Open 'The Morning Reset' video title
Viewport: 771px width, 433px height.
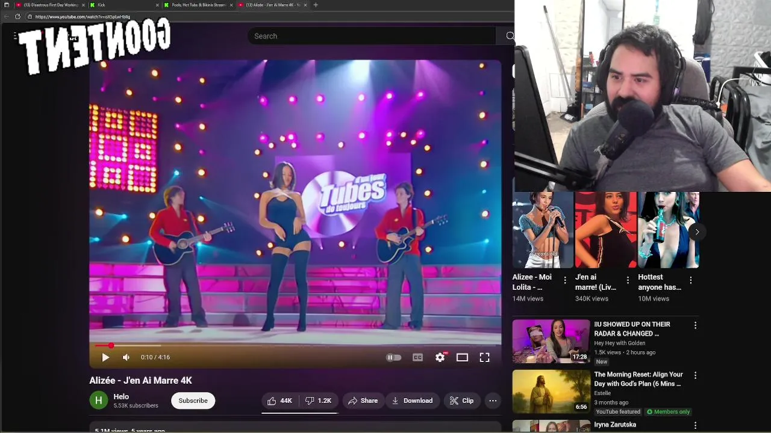click(x=638, y=379)
